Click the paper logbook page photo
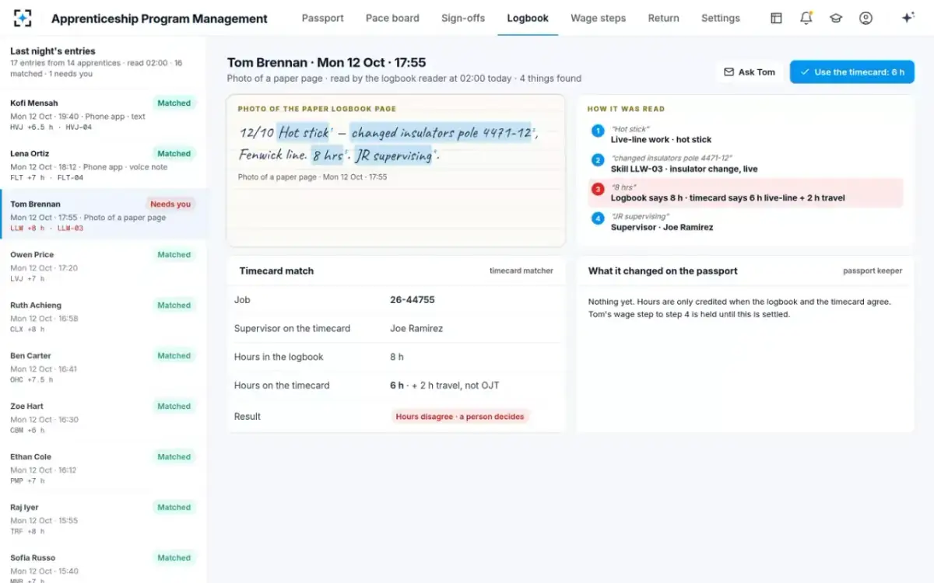Screen dimensions: 934x583 point(396,170)
